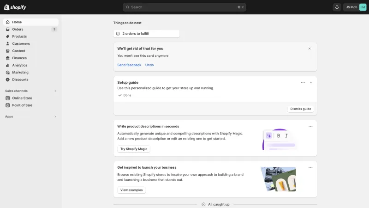The height and width of the screenshot is (208, 369).
Task: Collapse the Setup guide chevron
Action: [311, 83]
